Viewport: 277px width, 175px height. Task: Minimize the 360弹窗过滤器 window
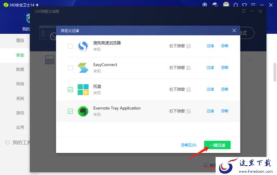[252, 11]
